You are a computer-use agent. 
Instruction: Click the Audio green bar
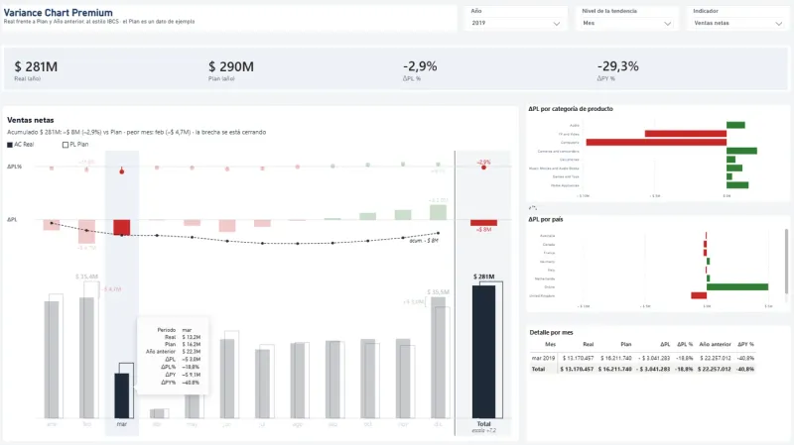(735, 125)
